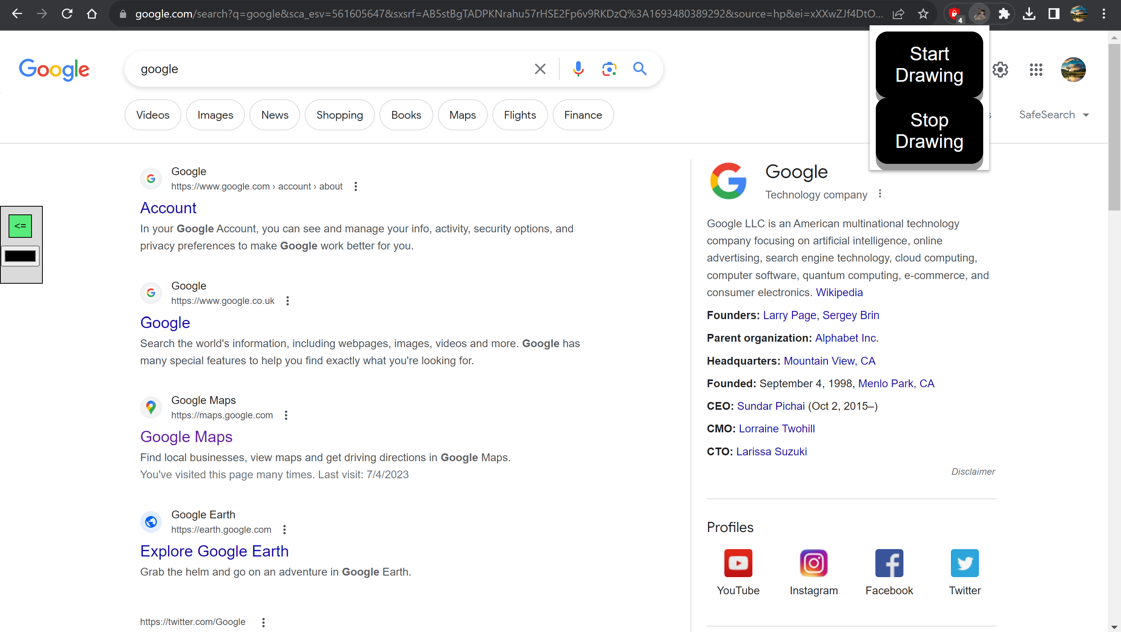Open more options beside Technology company
The width and height of the screenshot is (1121, 632).
pyautogui.click(x=880, y=193)
